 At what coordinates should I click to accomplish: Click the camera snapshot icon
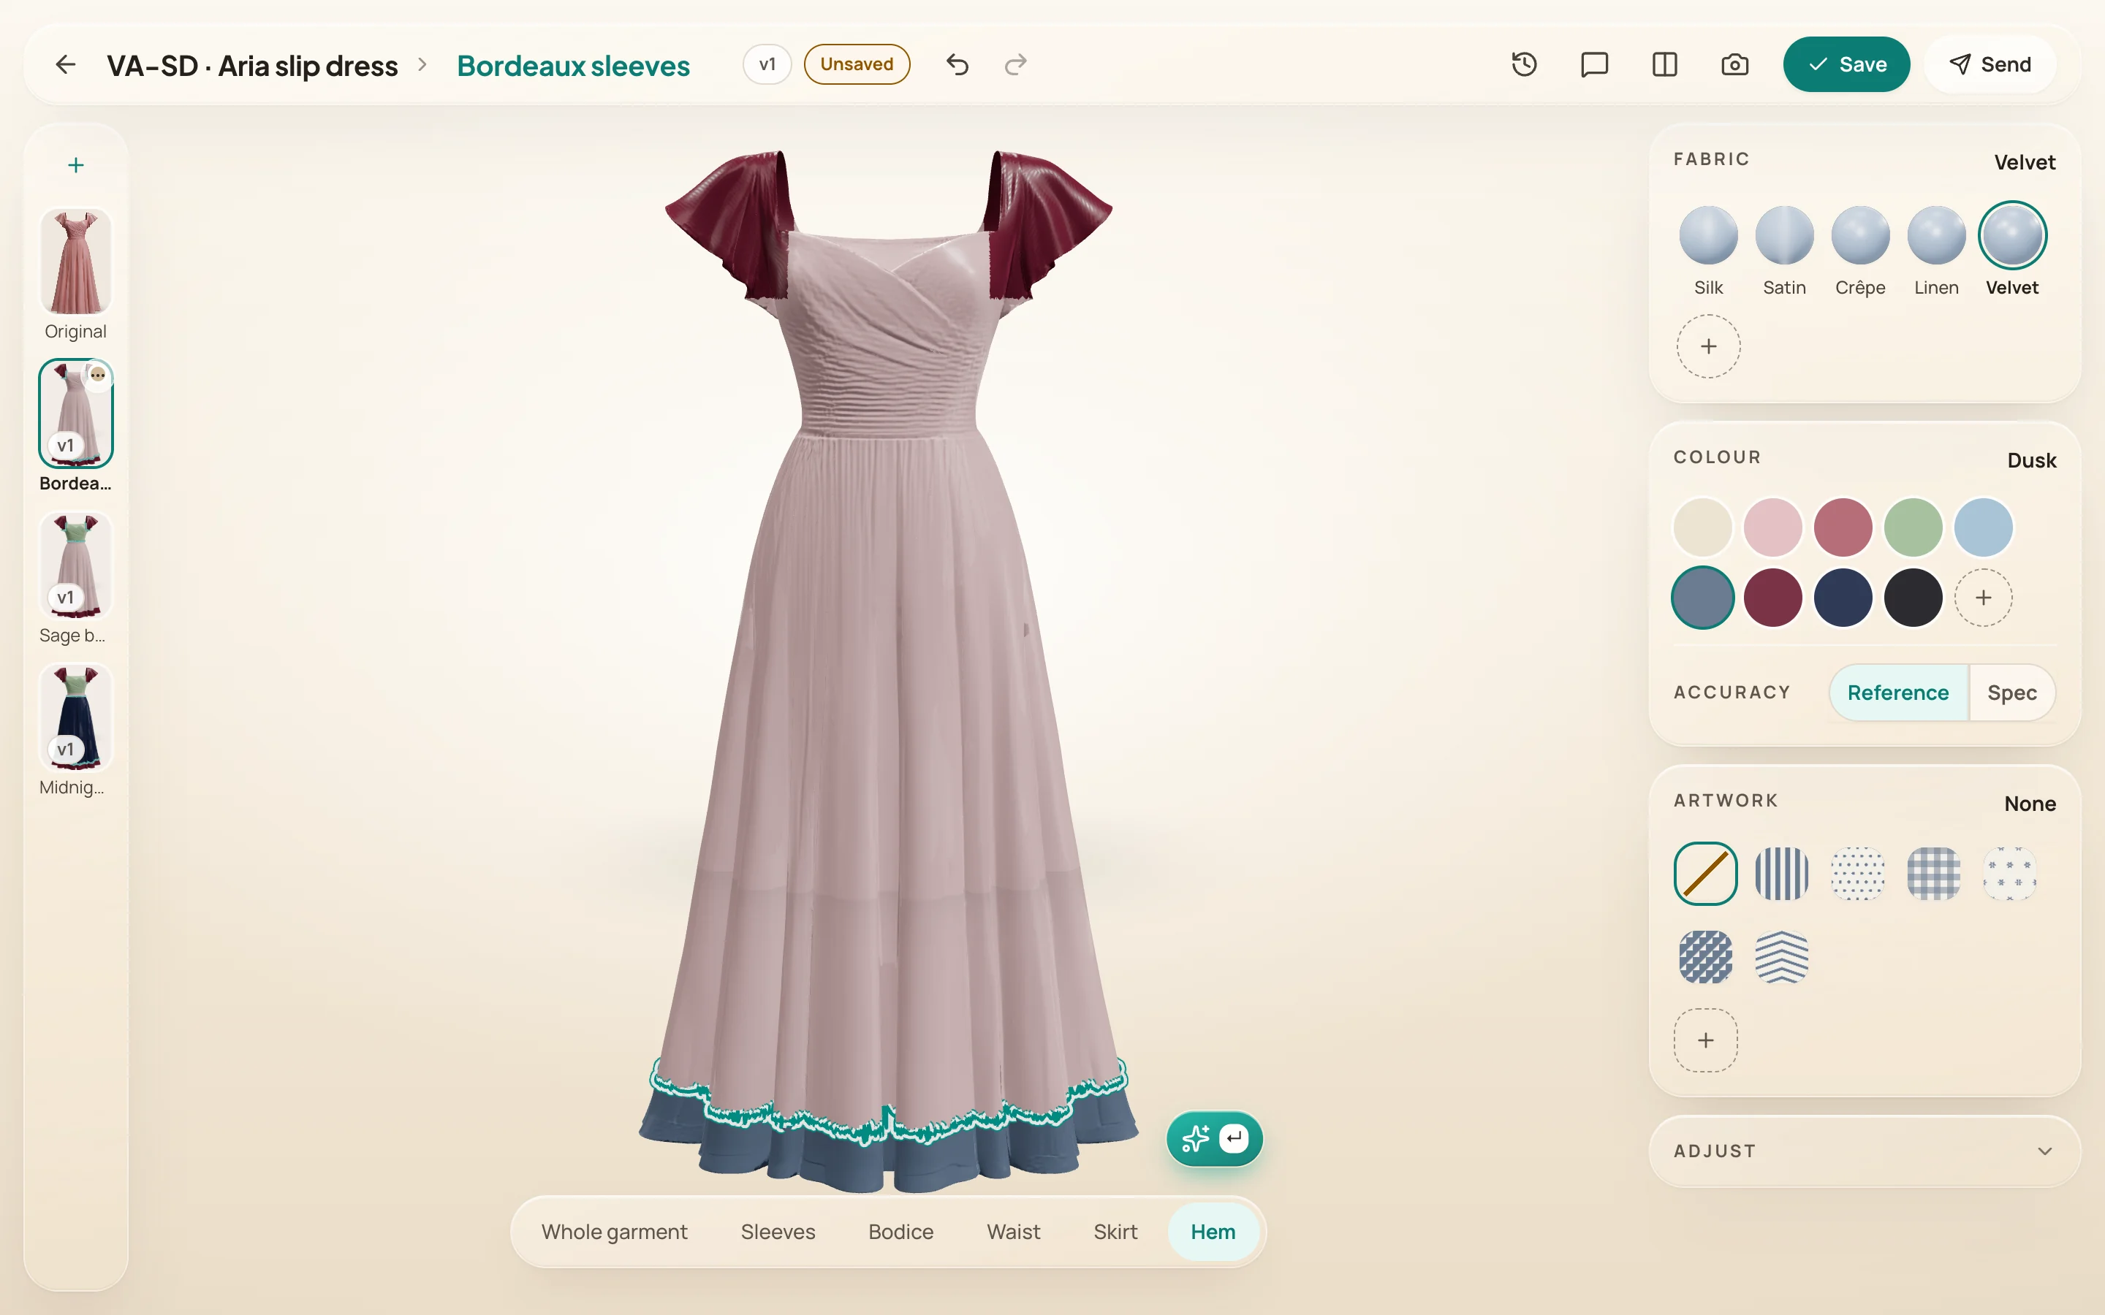pos(1734,64)
